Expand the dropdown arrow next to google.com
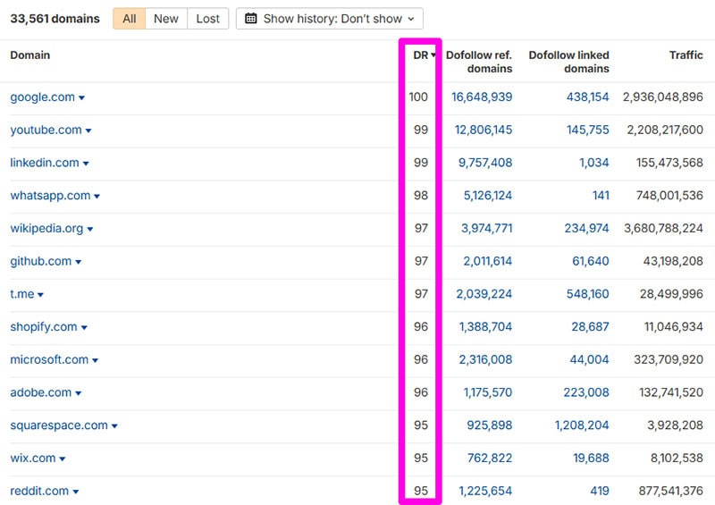This screenshot has height=505, width=715. click(81, 98)
